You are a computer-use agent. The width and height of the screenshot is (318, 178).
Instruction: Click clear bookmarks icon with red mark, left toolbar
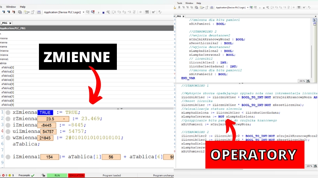(x=14, y=12)
